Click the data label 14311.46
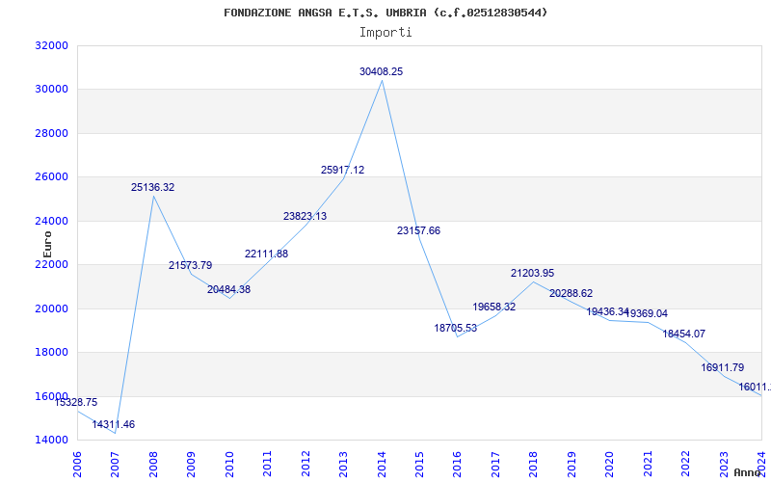The height and width of the screenshot is (482, 771). click(x=113, y=424)
